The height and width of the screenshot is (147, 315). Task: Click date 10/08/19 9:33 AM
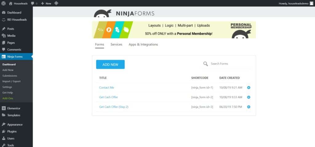[x=231, y=97]
